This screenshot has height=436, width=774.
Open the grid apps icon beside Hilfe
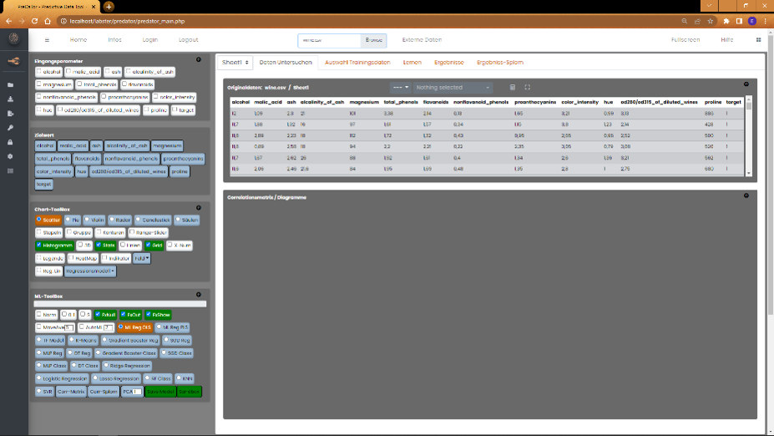tap(758, 39)
